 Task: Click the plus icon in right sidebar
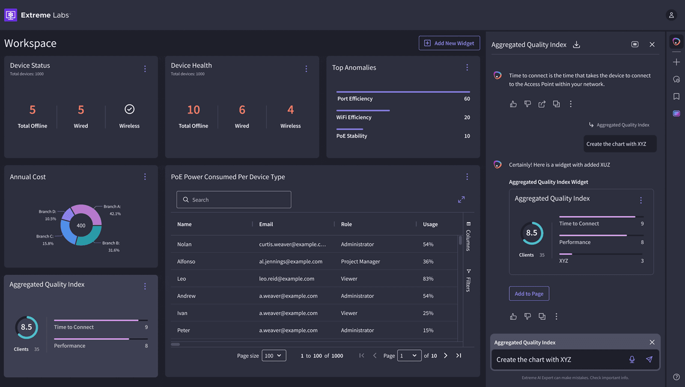676,62
